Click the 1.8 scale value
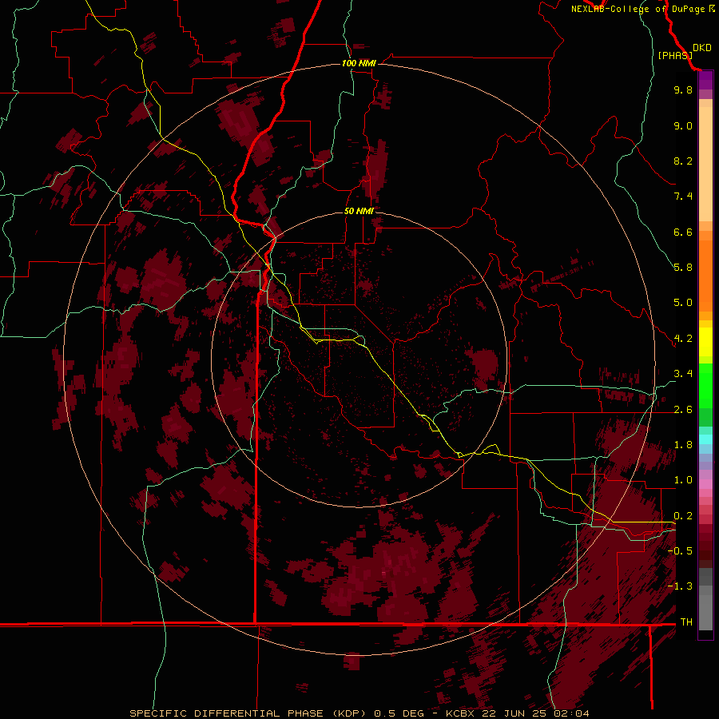Viewport: 719px width, 719px height. (x=683, y=445)
